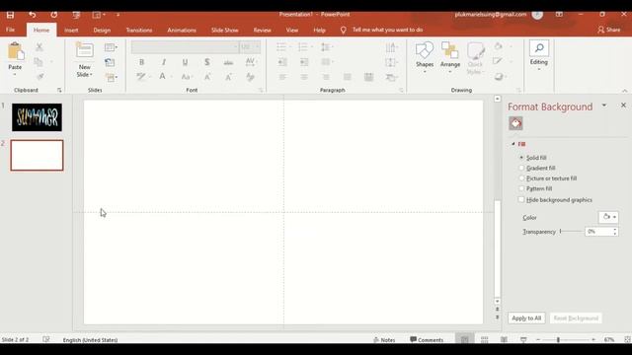The image size is (632, 355).
Task: Click Apply to All button
Action: pos(526,318)
